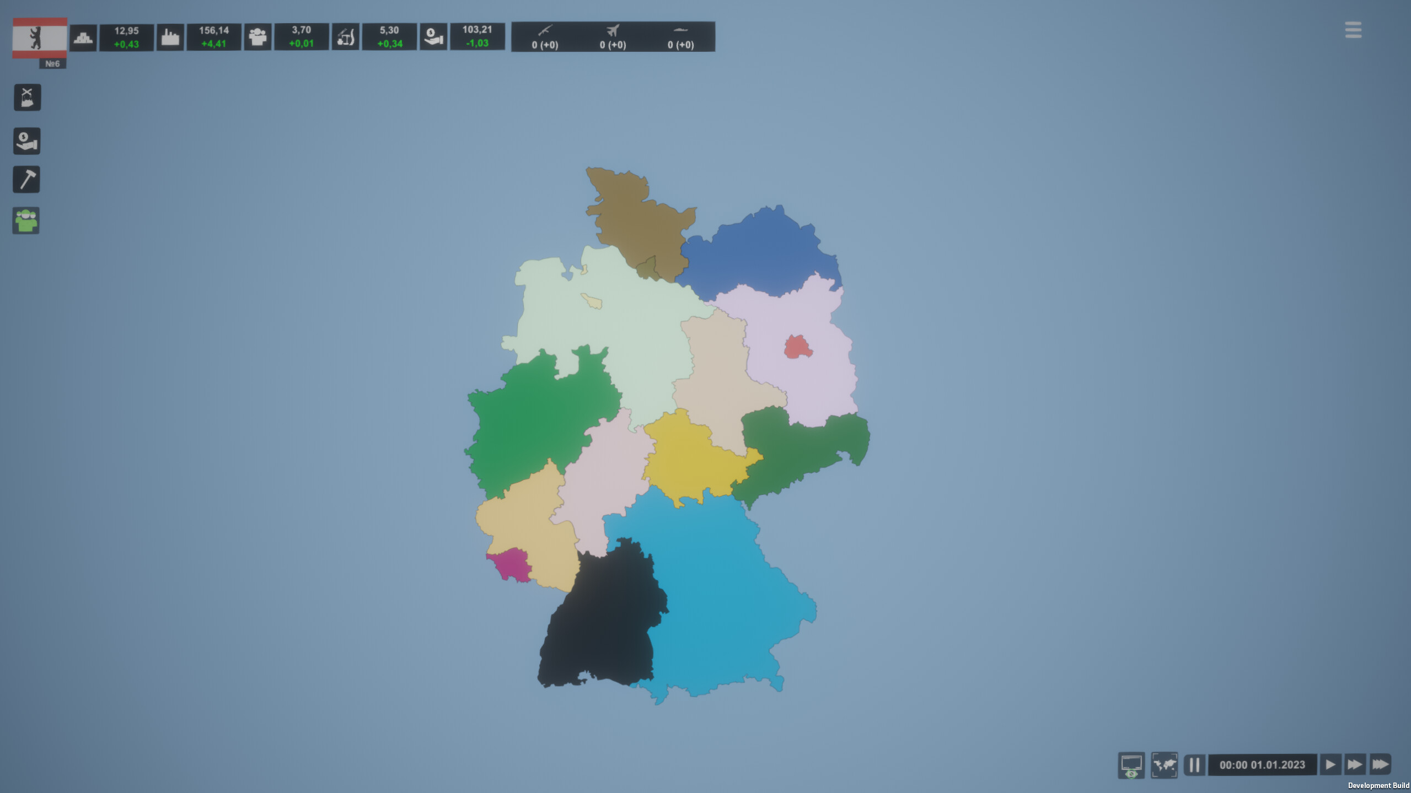Pause the game simulation
Screen dimensions: 1411x793
pos(1195,764)
